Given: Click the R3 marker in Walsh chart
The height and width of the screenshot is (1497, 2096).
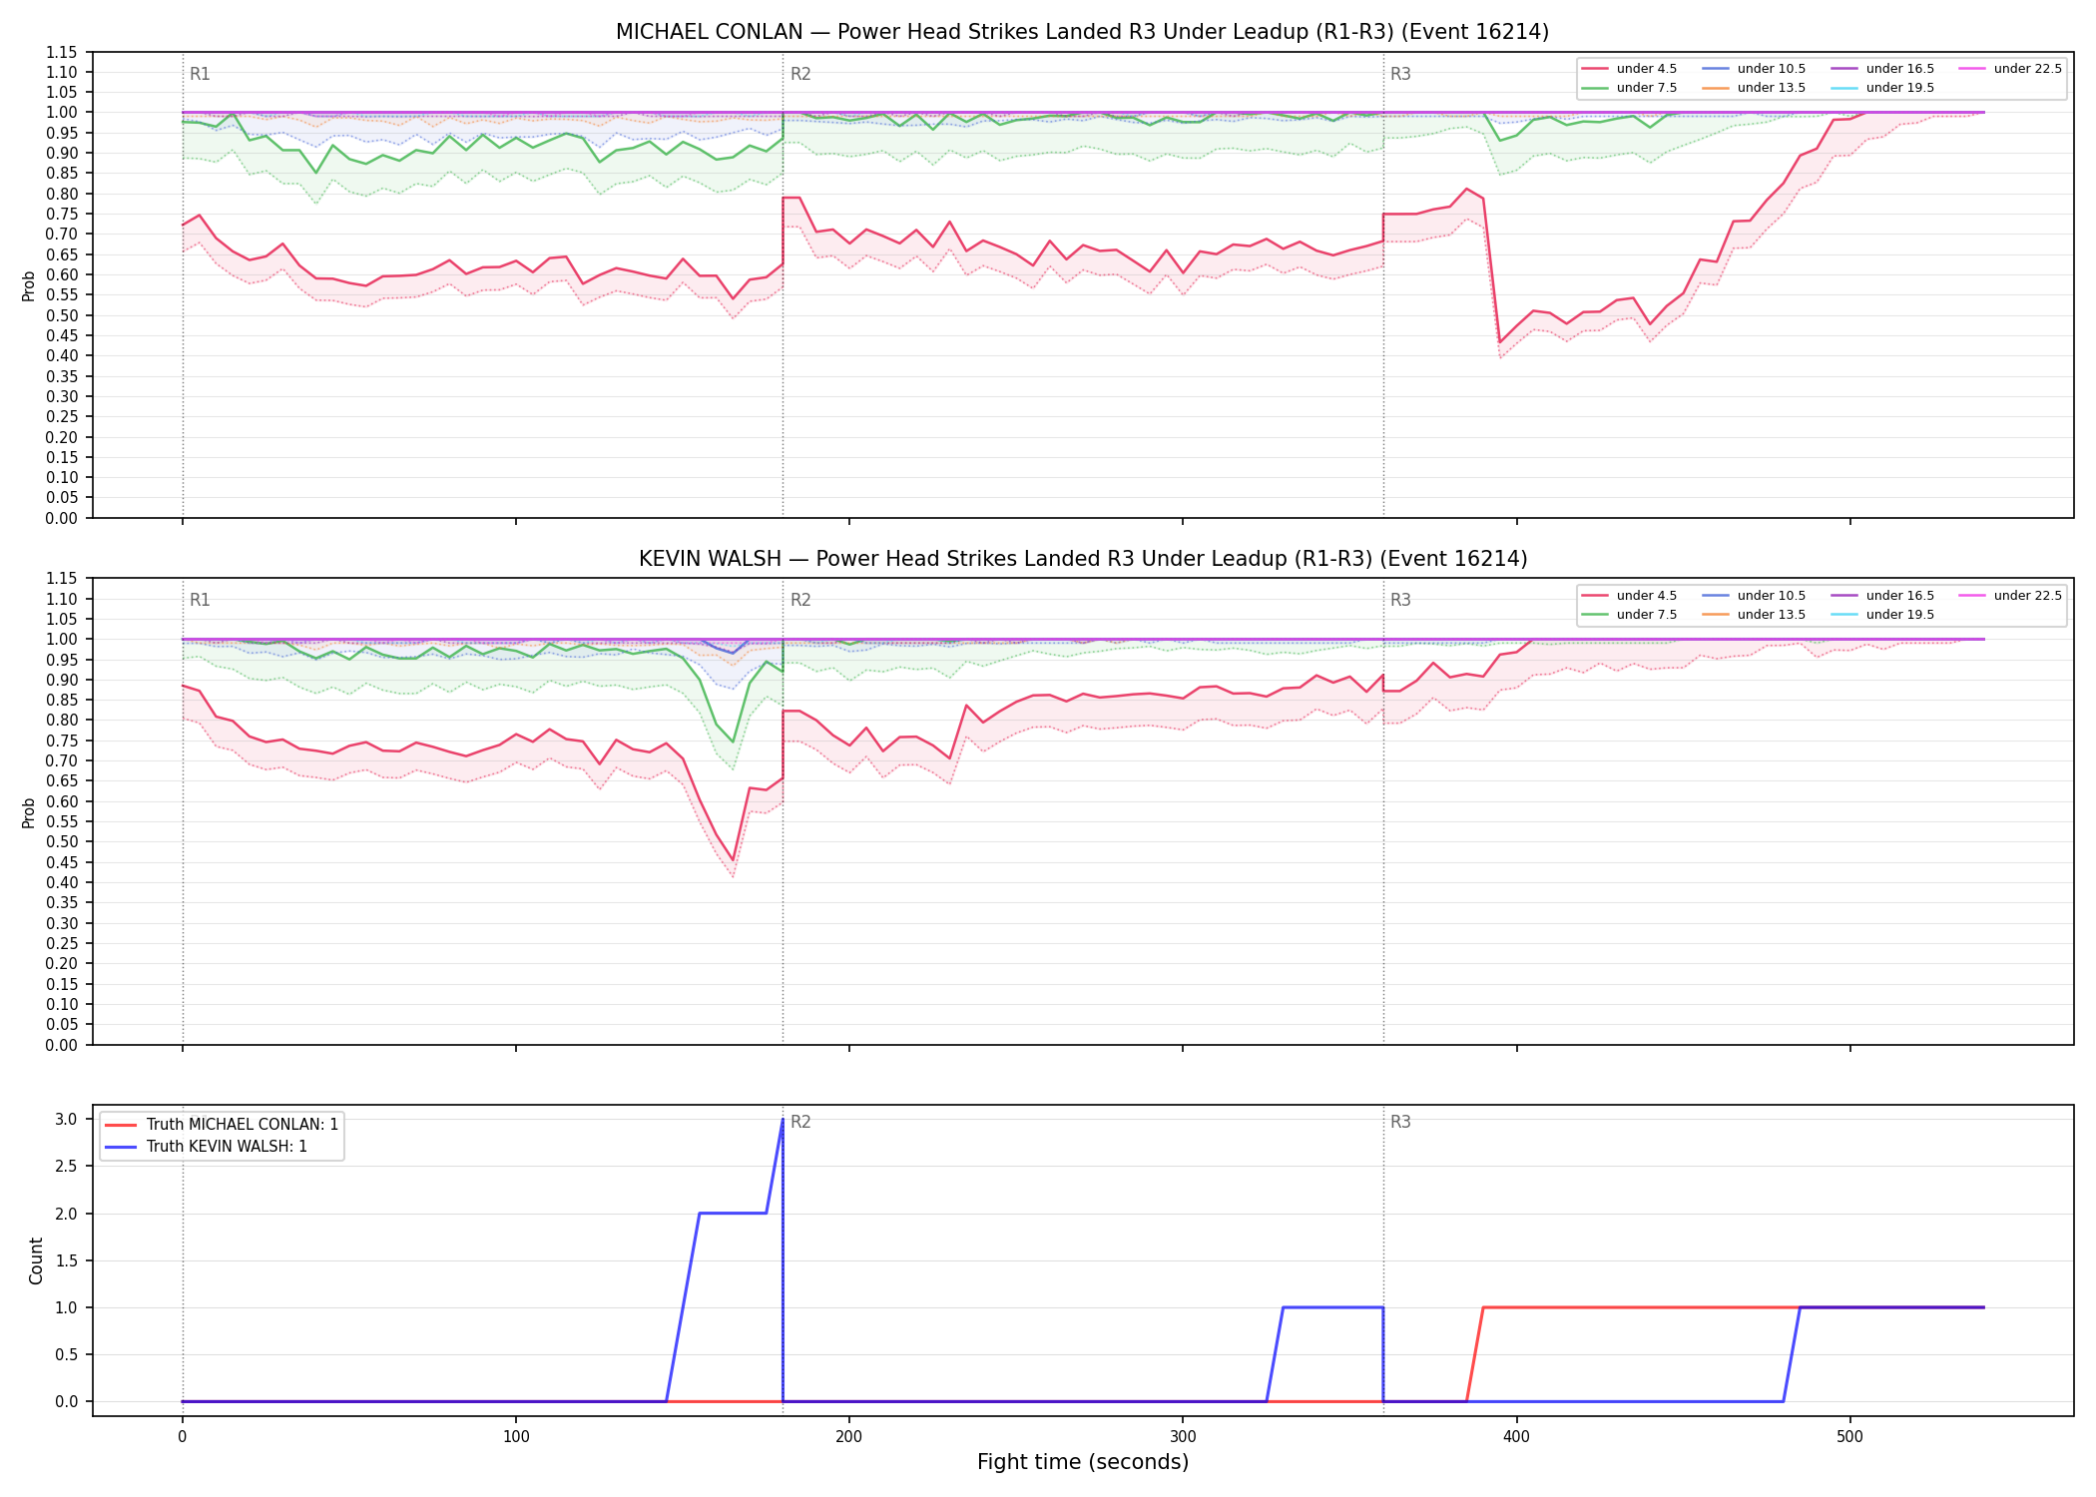Looking at the screenshot, I should [x=1400, y=600].
